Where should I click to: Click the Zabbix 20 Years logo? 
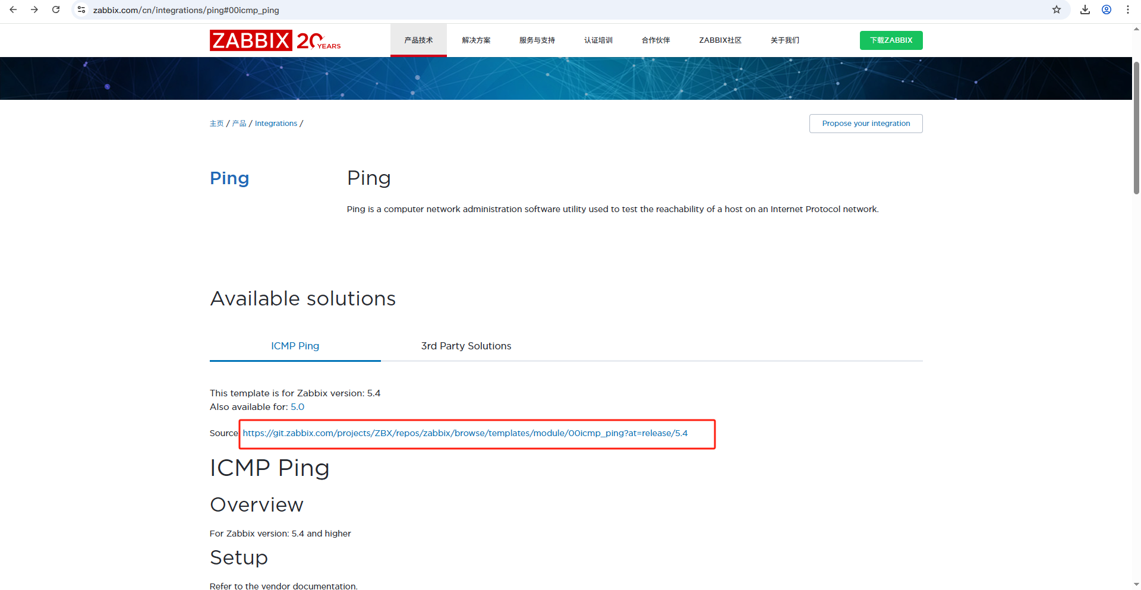(275, 40)
